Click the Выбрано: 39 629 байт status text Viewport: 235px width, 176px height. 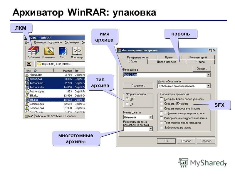point(56,116)
